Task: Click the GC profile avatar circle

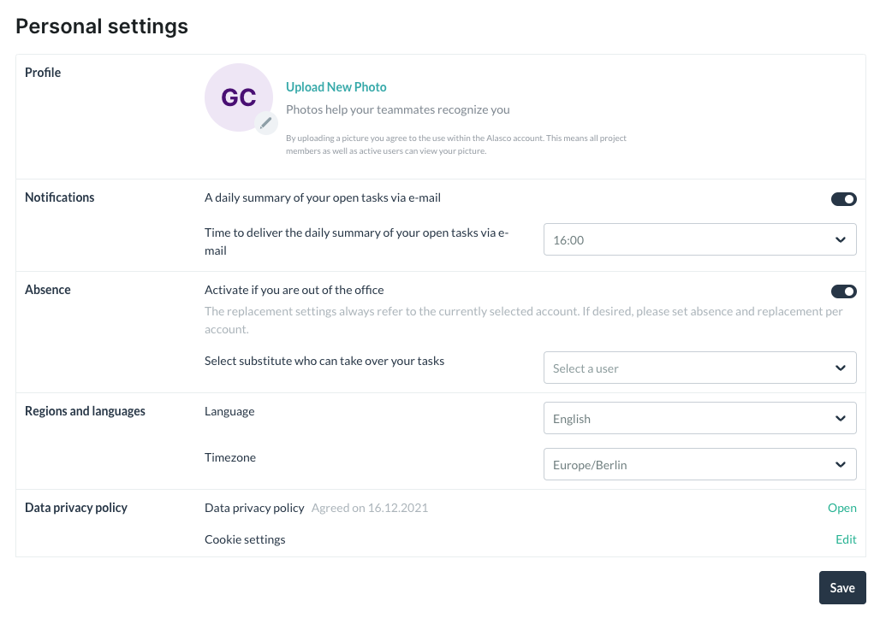Action: tap(238, 97)
